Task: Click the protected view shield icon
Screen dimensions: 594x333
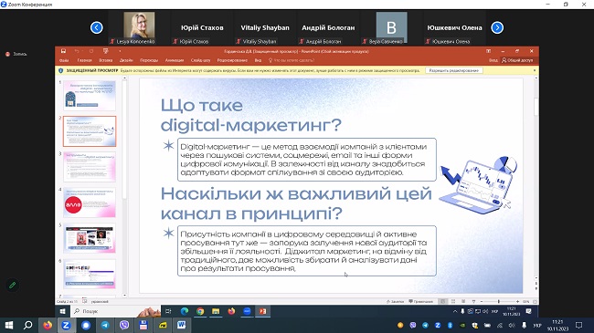Action: point(60,70)
